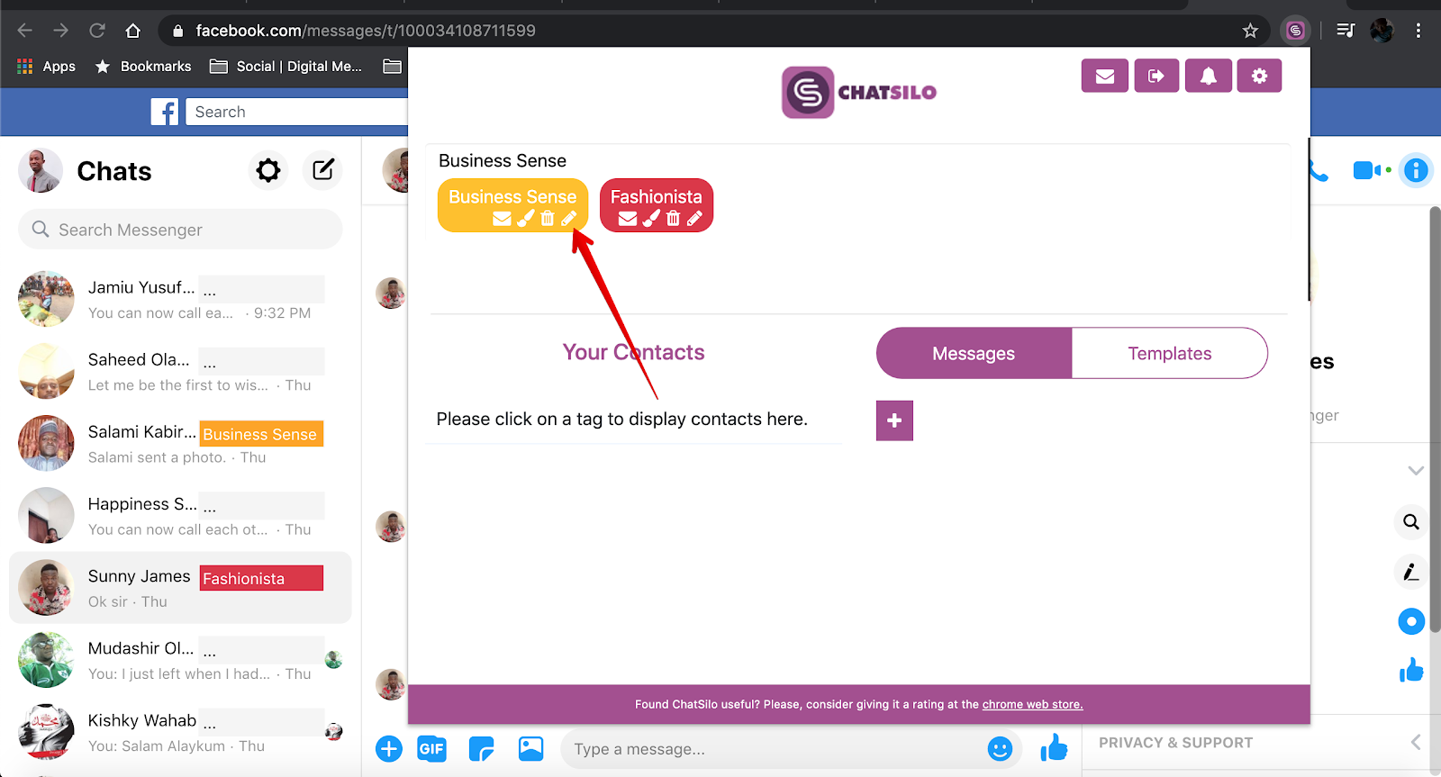The image size is (1441, 777).
Task: Open more actions plus in composer
Action: tap(389, 748)
